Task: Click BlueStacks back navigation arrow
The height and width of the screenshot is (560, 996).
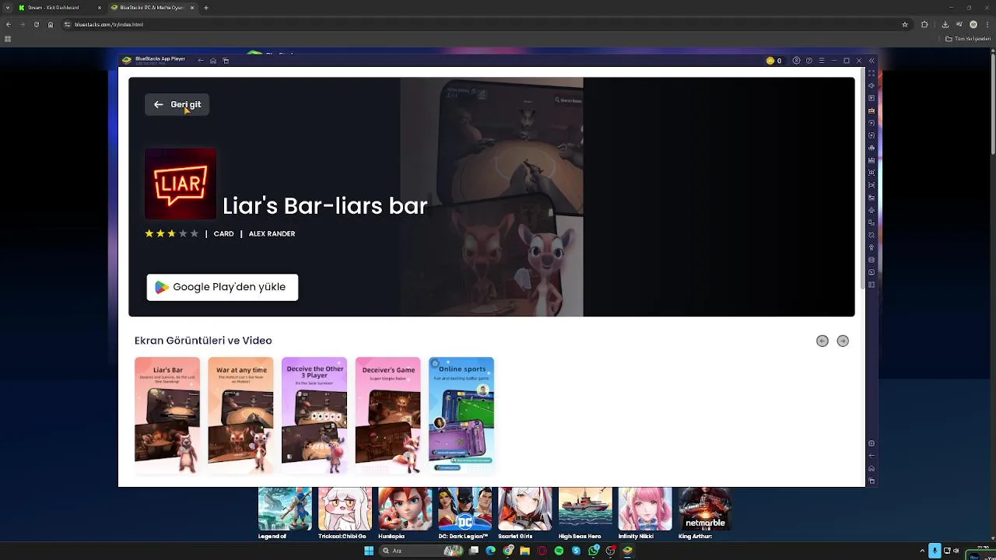Action: [201, 61]
